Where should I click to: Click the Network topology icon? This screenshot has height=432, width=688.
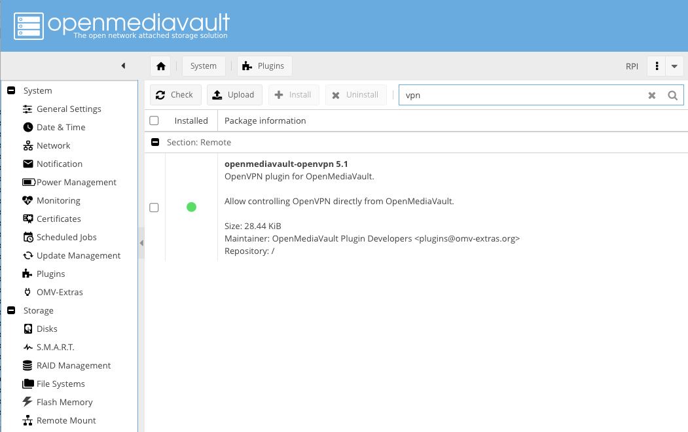[x=27, y=145]
